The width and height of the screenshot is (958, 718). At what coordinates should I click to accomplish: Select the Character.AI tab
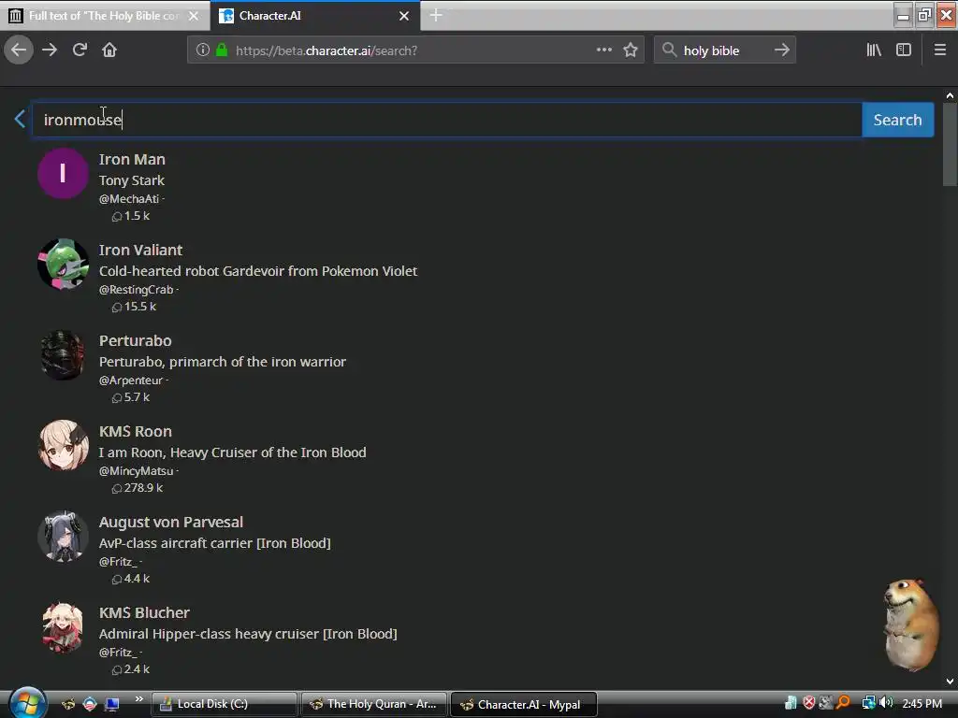(314, 16)
